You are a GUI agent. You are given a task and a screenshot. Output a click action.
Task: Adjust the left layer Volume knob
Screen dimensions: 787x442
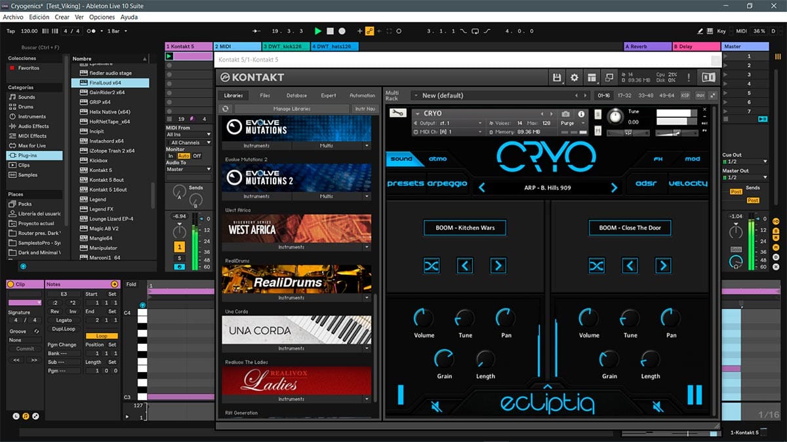(424, 319)
